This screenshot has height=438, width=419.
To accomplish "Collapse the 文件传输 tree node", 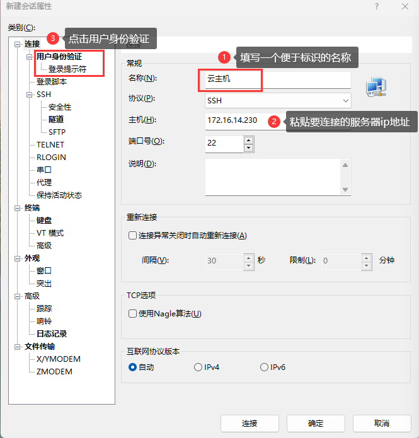I will [17, 347].
